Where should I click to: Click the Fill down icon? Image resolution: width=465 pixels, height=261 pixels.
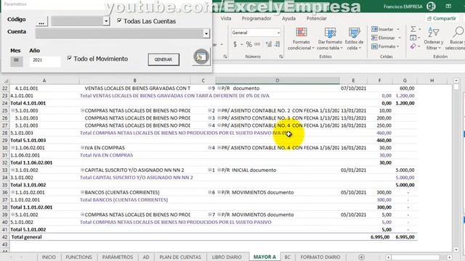pyautogui.click(x=413, y=38)
